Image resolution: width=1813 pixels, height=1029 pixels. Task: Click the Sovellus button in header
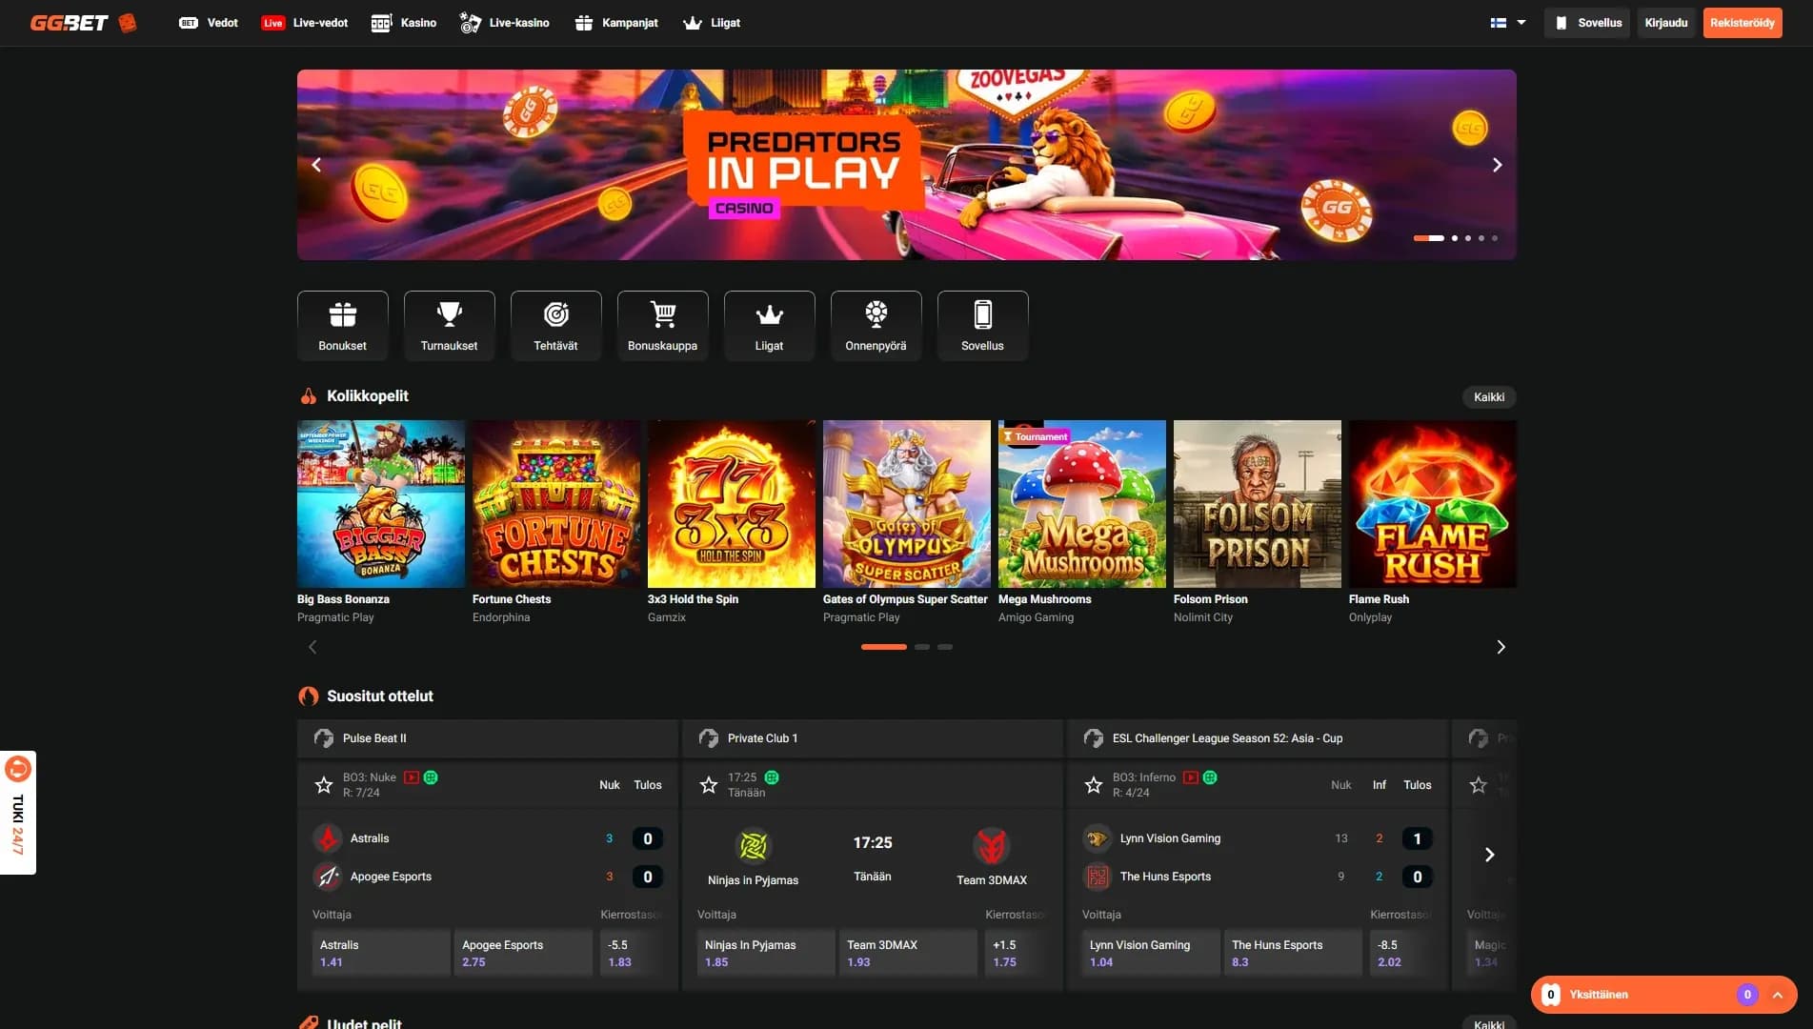point(1588,23)
